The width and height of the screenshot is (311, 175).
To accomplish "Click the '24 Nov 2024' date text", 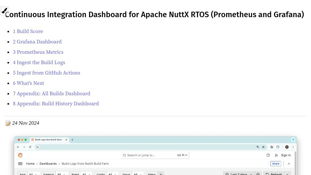I will pyautogui.click(x=26, y=123).
